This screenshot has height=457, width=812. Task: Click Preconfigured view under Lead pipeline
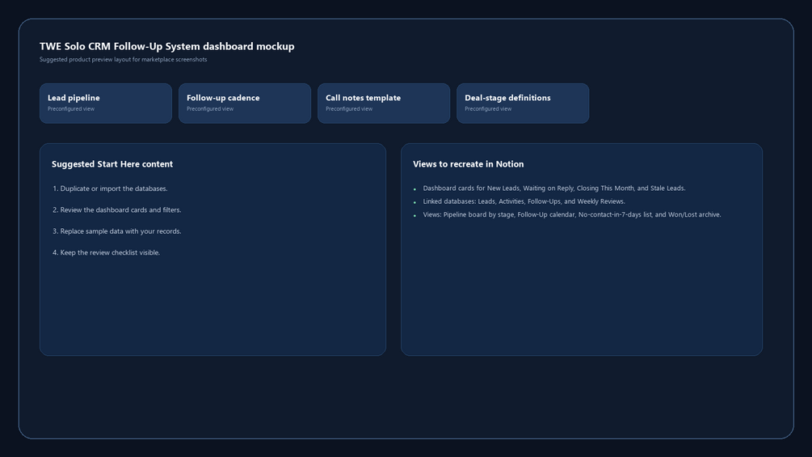[x=71, y=109]
